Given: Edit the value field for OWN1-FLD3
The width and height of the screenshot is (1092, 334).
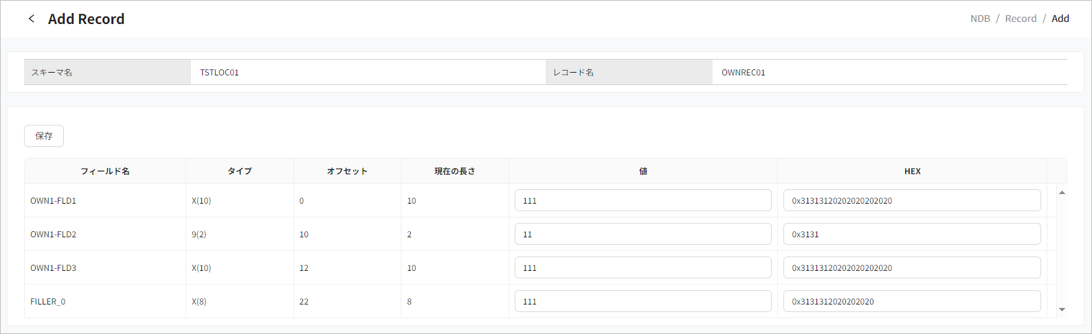Looking at the screenshot, I should pos(643,268).
